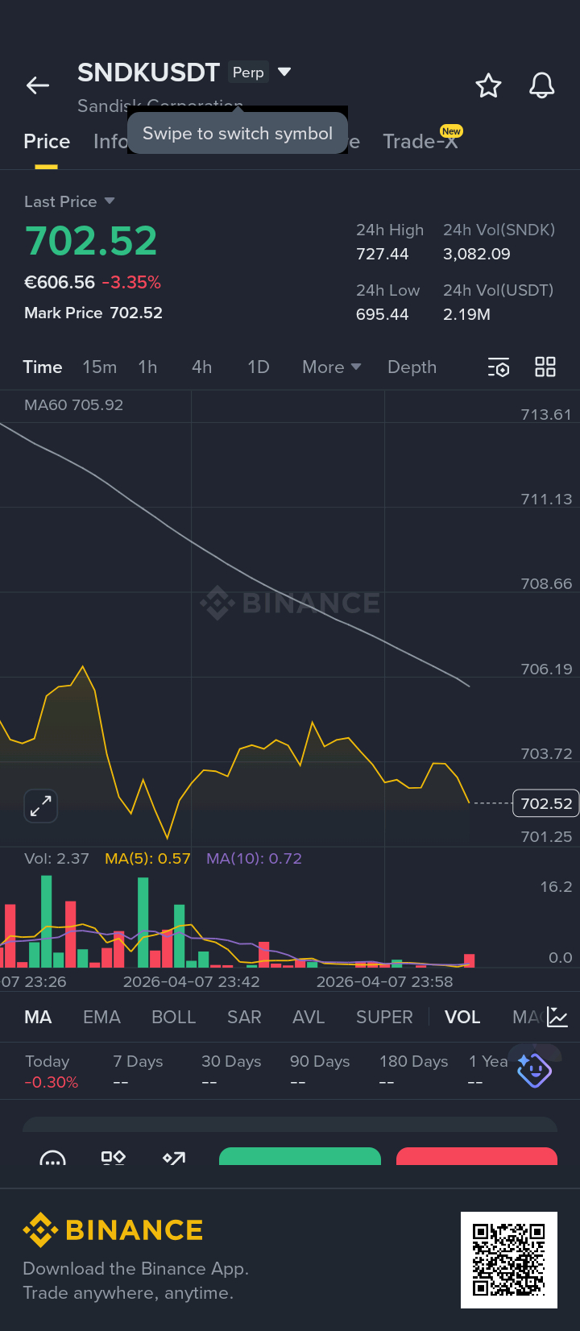Viewport: 580px width, 1331px height.
Task: Select the 1h interval
Action: click(x=147, y=367)
